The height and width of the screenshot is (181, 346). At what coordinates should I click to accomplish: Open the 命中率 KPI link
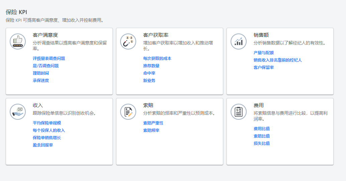(149, 73)
